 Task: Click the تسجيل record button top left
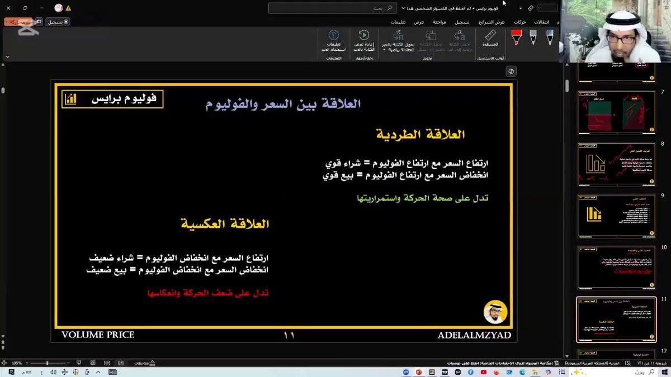tap(58, 22)
